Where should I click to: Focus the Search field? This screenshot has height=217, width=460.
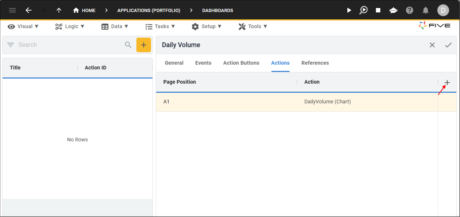69,45
